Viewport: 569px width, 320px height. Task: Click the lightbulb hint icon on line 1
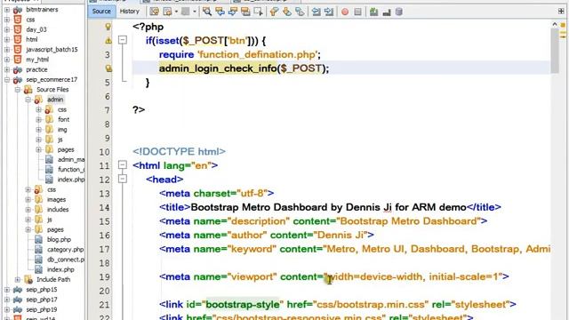pos(108,27)
